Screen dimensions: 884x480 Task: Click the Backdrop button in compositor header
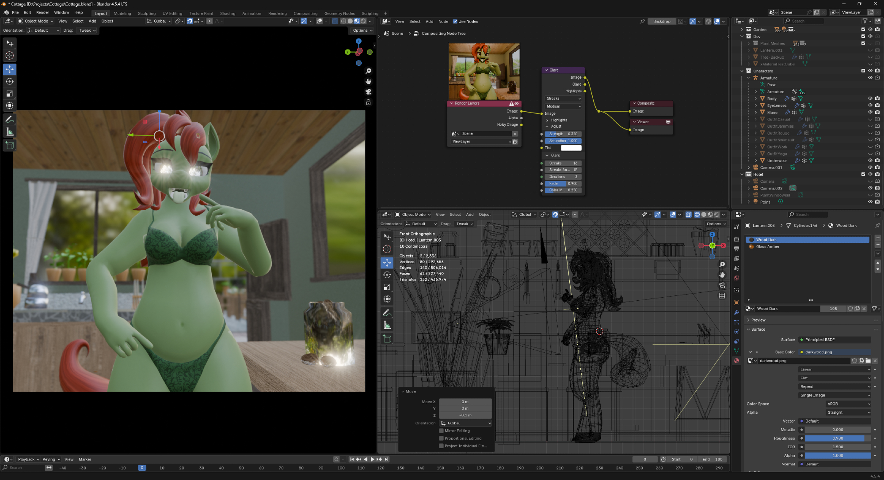(661, 21)
